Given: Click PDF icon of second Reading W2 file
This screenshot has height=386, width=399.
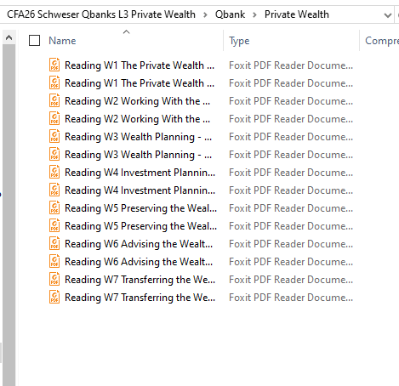Looking at the screenshot, I should (54, 118).
